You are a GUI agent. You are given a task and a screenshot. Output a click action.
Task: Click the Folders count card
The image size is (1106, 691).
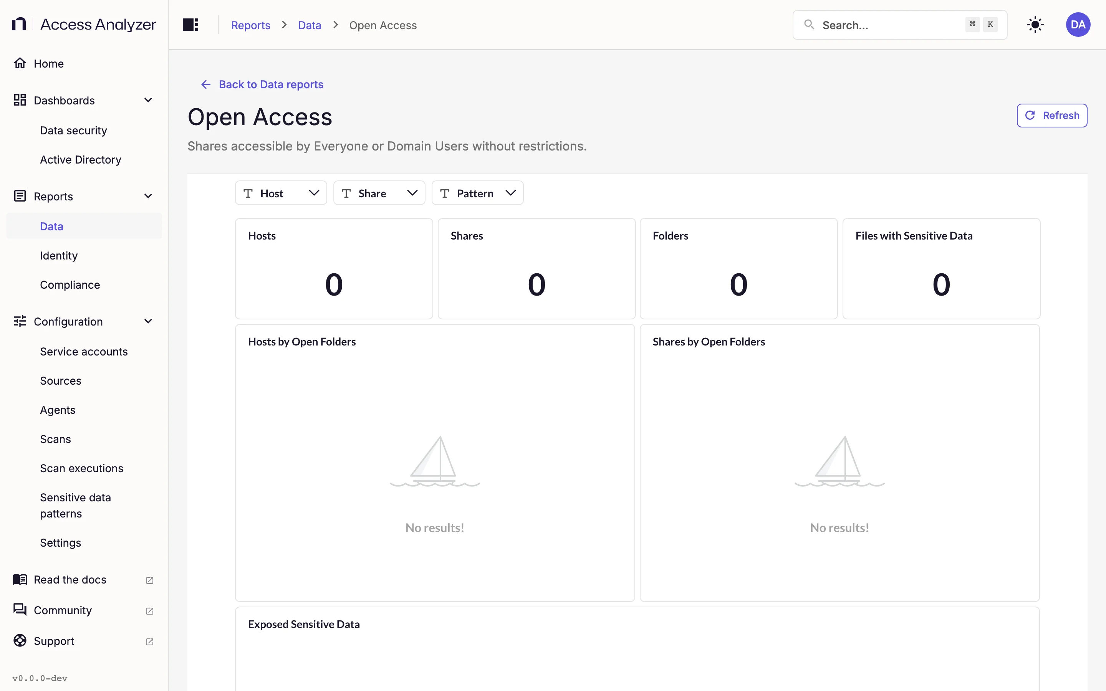click(738, 269)
